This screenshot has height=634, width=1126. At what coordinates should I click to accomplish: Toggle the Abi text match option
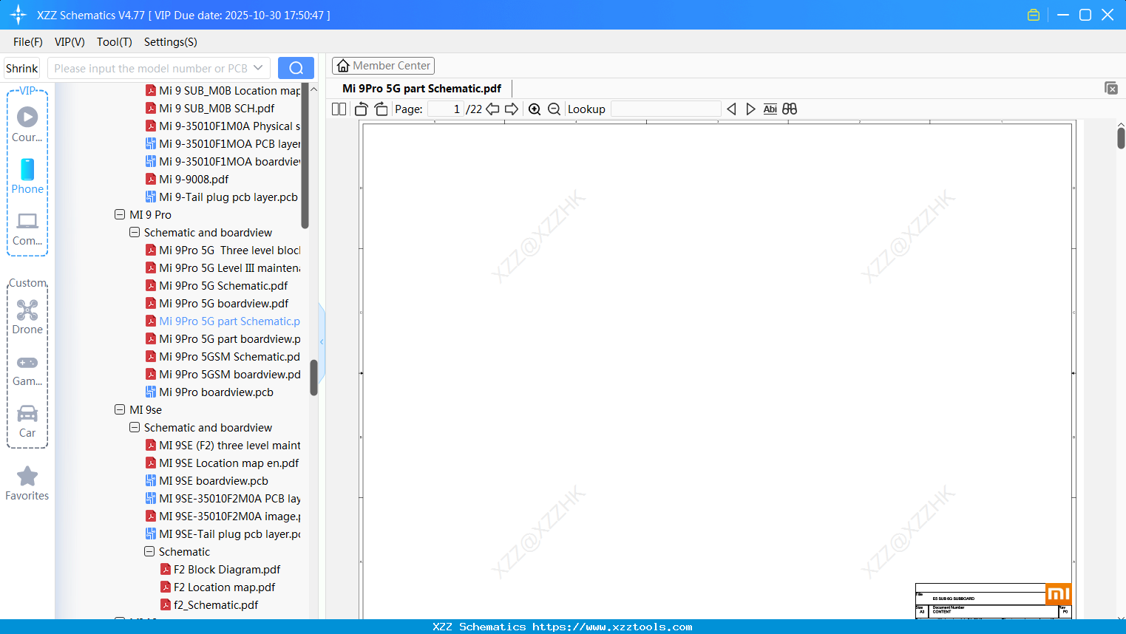pyautogui.click(x=770, y=109)
